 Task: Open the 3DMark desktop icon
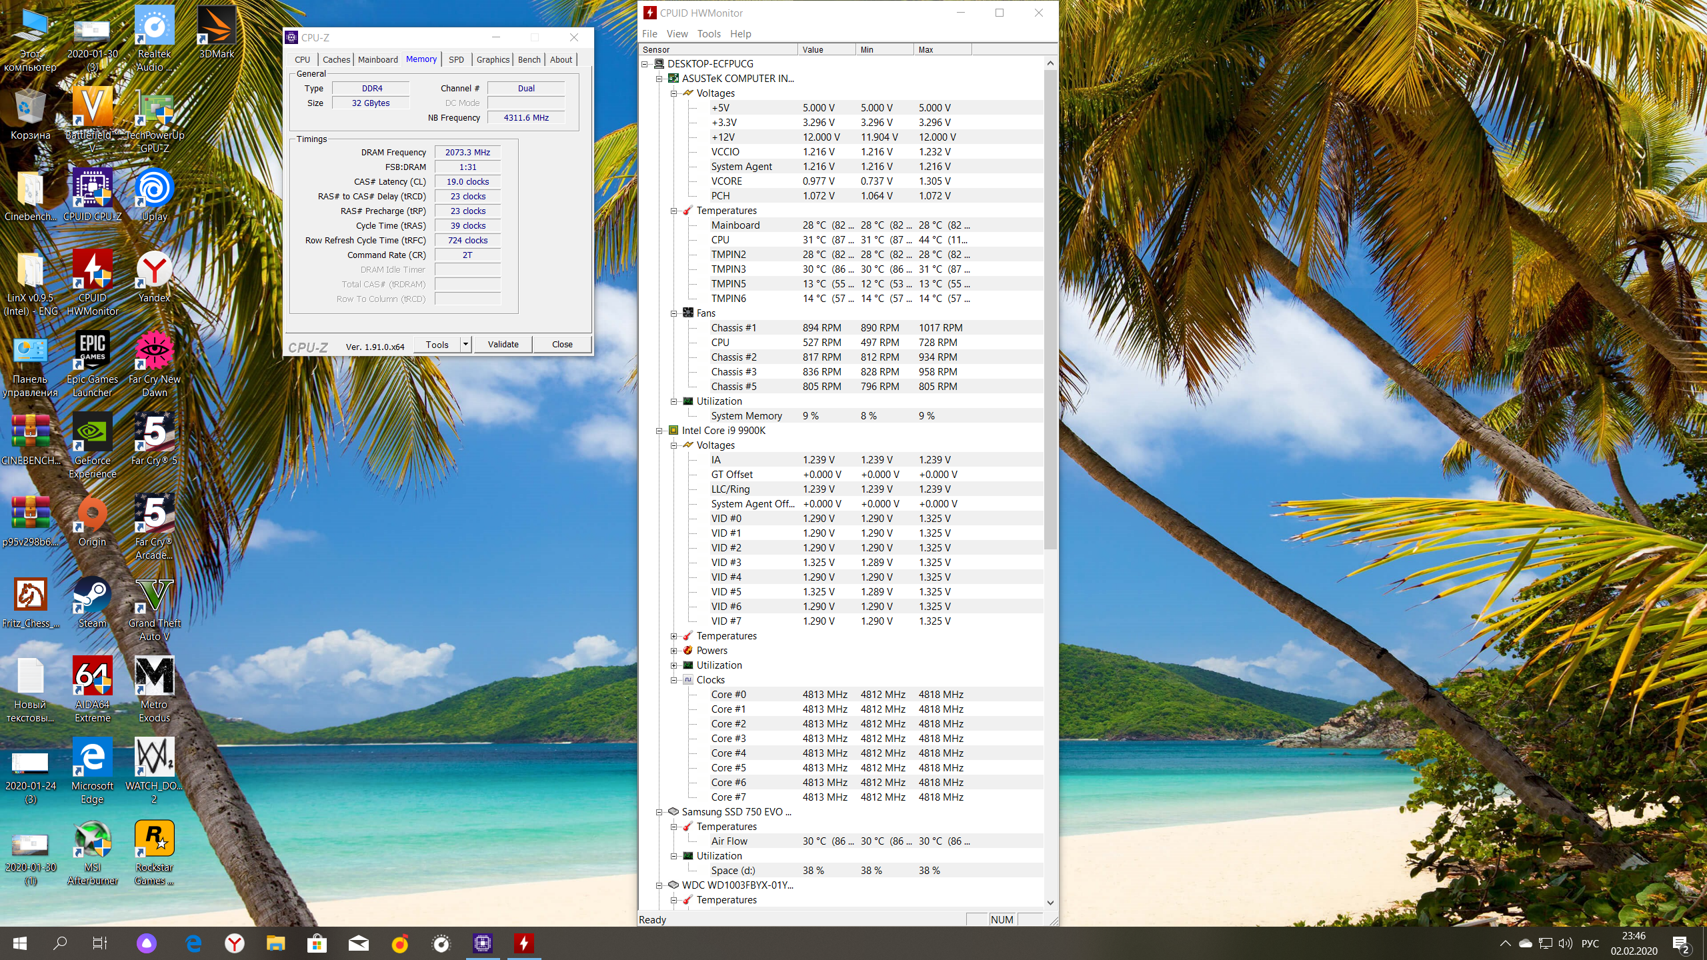[x=216, y=28]
